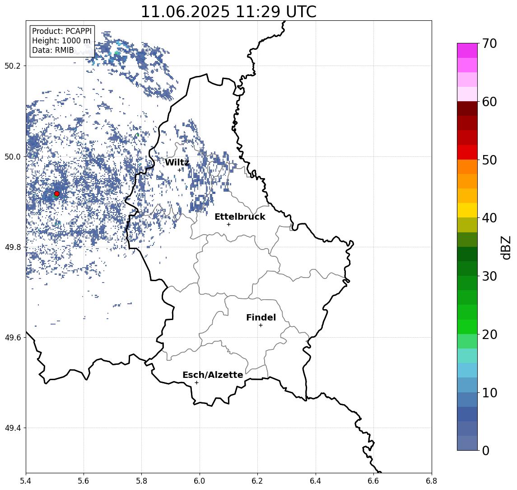The image size is (517, 490).
Task: Click the 10 colorbar tick label
Action: [489, 393]
